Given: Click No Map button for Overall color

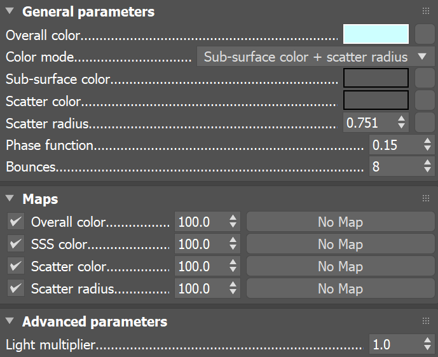Looking at the screenshot, I should tap(341, 222).
